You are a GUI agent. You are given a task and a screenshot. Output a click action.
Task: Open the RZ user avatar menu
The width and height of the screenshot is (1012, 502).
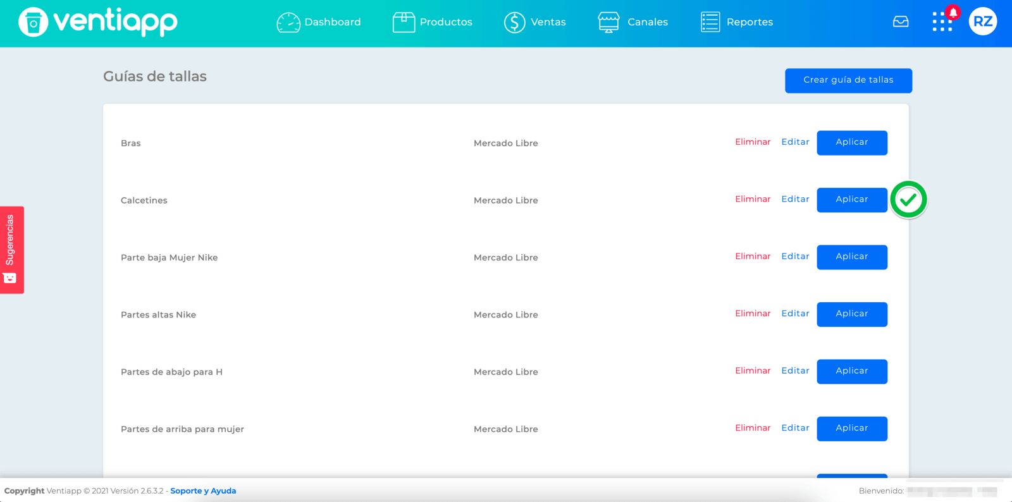(x=983, y=21)
